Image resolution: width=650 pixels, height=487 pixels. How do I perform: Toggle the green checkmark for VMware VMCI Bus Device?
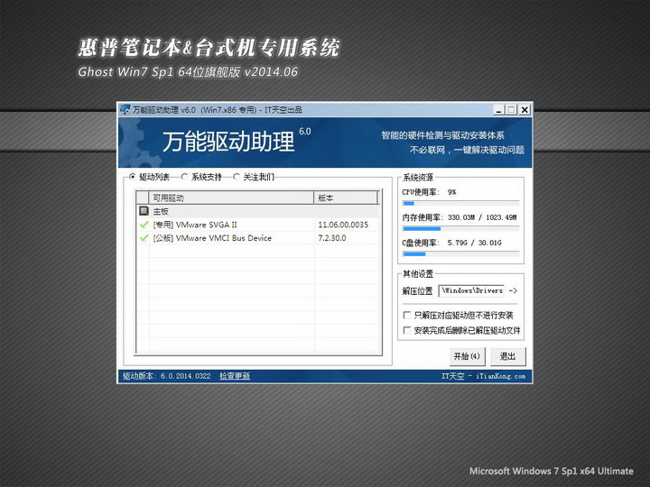point(144,238)
